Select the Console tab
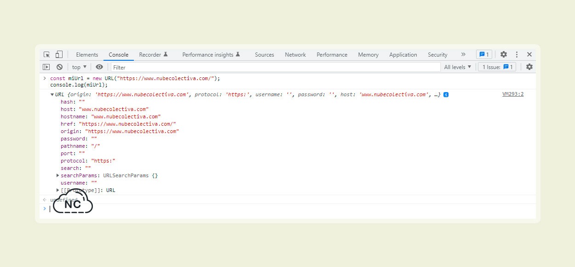Image resolution: width=575 pixels, height=267 pixels. [x=119, y=54]
